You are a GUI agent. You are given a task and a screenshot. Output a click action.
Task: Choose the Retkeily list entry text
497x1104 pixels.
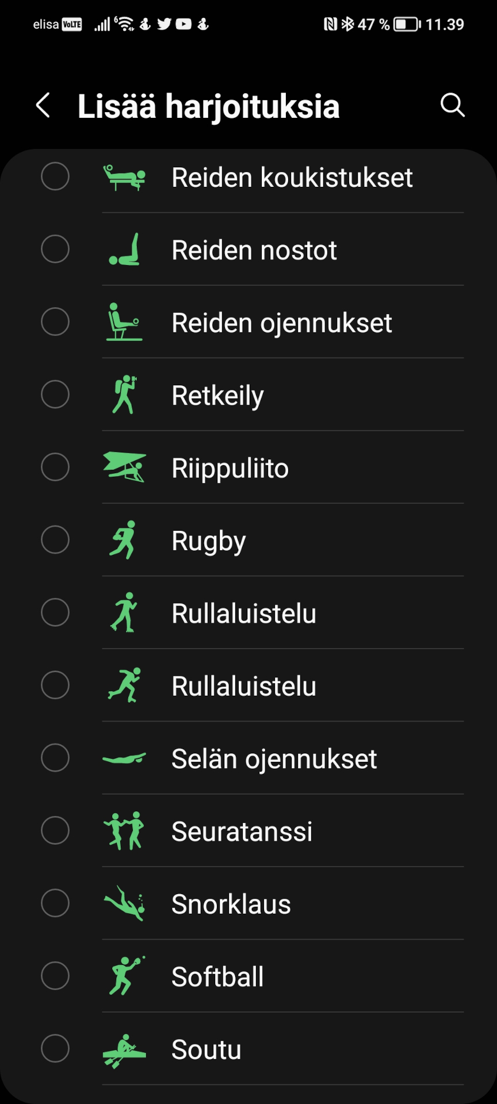click(x=217, y=396)
